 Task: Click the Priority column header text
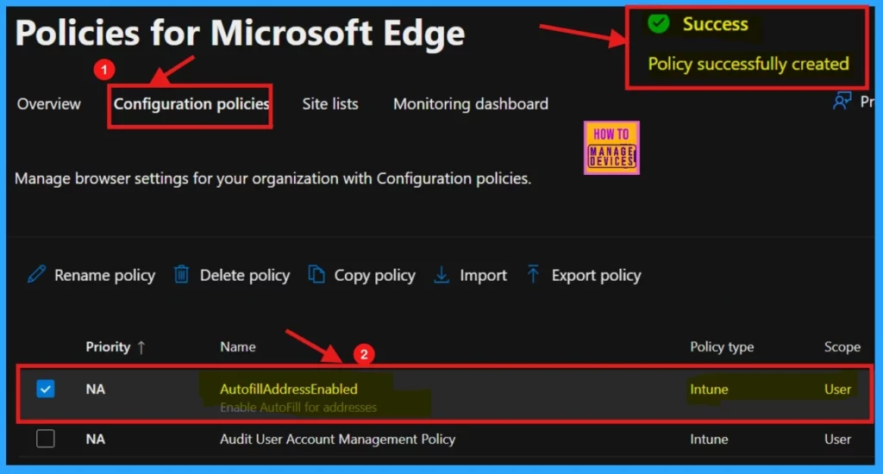(108, 346)
